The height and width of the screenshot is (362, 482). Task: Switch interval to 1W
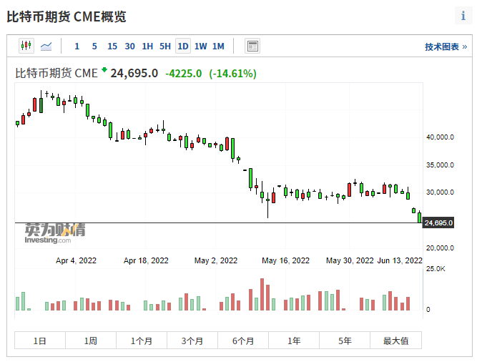pyautogui.click(x=201, y=47)
